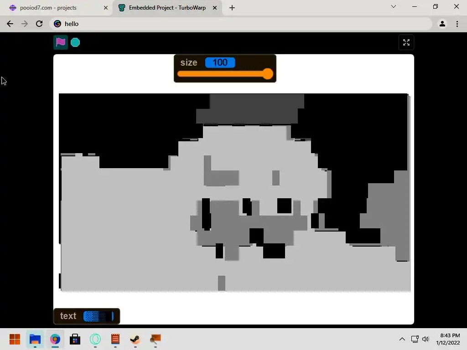This screenshot has width=467, height=350.
Task: Reload the current page
Action: point(39,24)
